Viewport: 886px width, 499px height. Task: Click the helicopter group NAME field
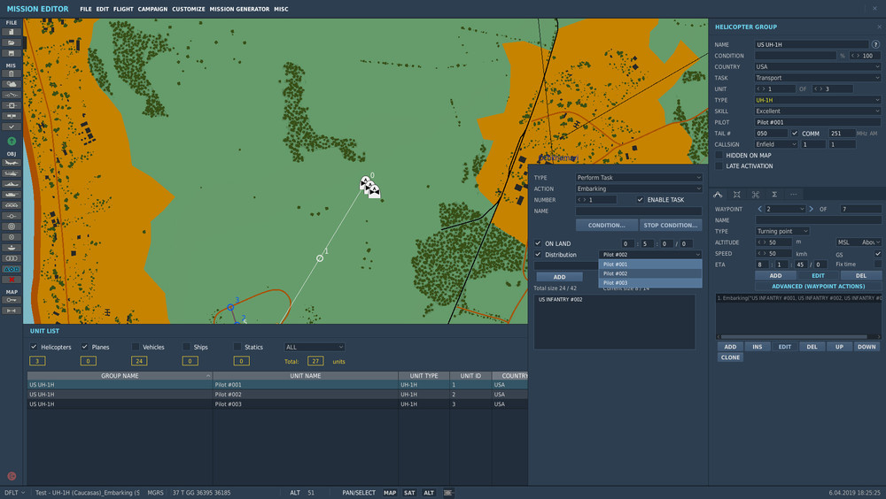click(812, 44)
